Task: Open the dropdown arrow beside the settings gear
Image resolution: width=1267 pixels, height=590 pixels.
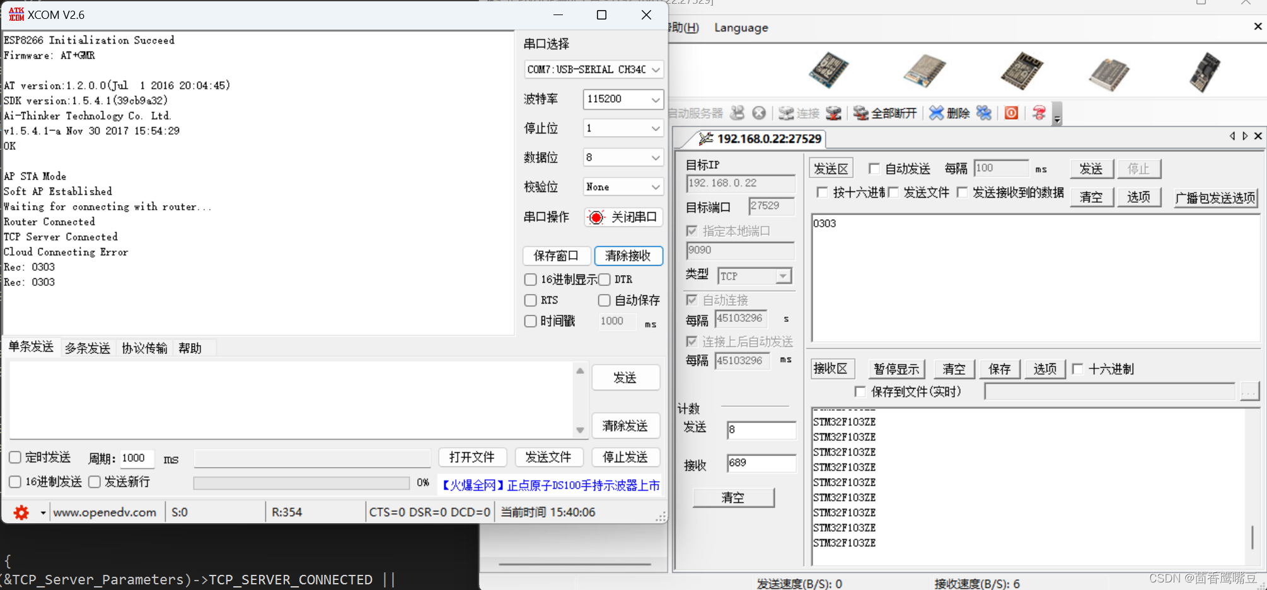Action: click(43, 513)
